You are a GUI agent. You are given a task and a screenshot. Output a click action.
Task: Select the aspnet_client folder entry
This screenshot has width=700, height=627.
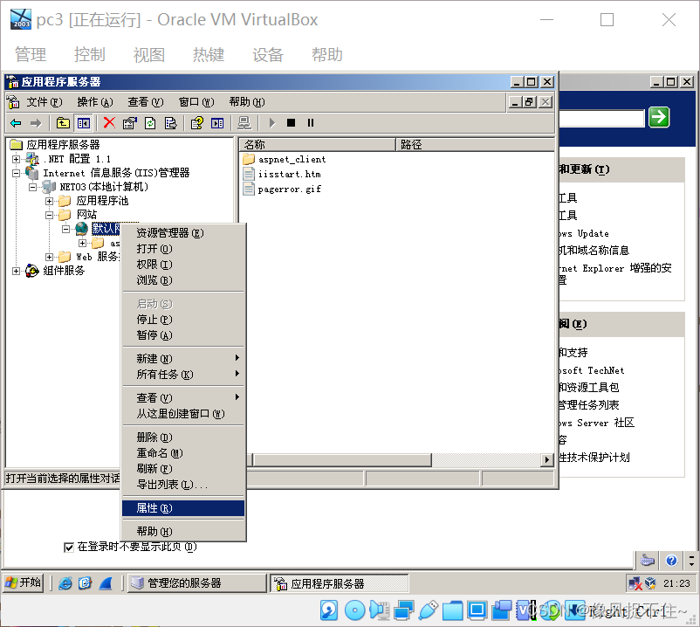click(x=285, y=160)
